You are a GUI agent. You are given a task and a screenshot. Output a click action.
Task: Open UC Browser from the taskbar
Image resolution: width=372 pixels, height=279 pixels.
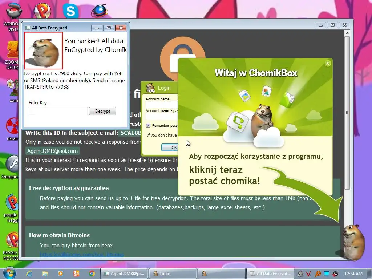click(x=76, y=274)
